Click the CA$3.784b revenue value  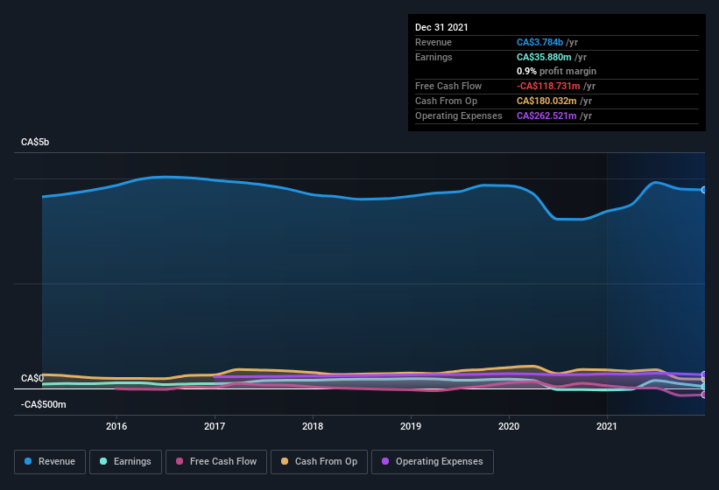(x=539, y=42)
